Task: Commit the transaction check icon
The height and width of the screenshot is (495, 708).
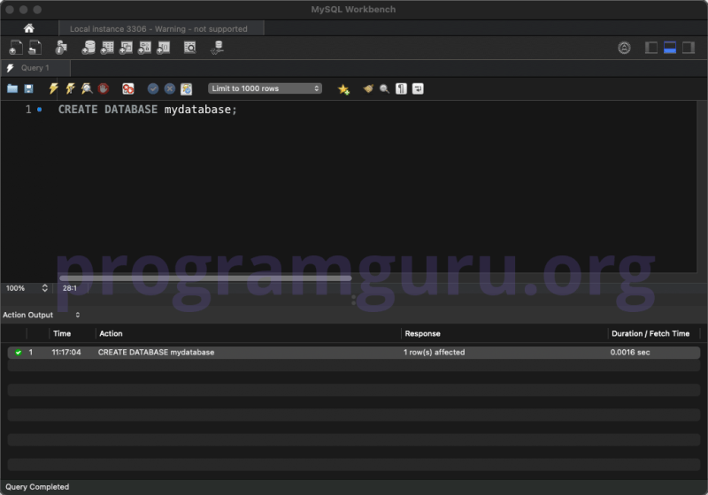Action: pos(153,88)
